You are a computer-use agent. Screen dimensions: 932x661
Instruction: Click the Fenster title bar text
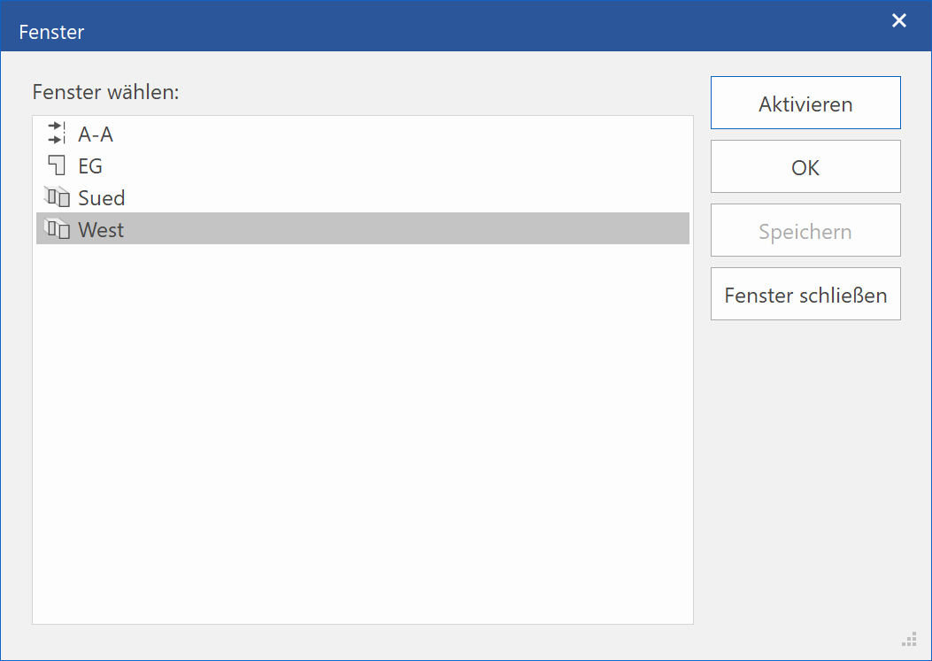[52, 33]
